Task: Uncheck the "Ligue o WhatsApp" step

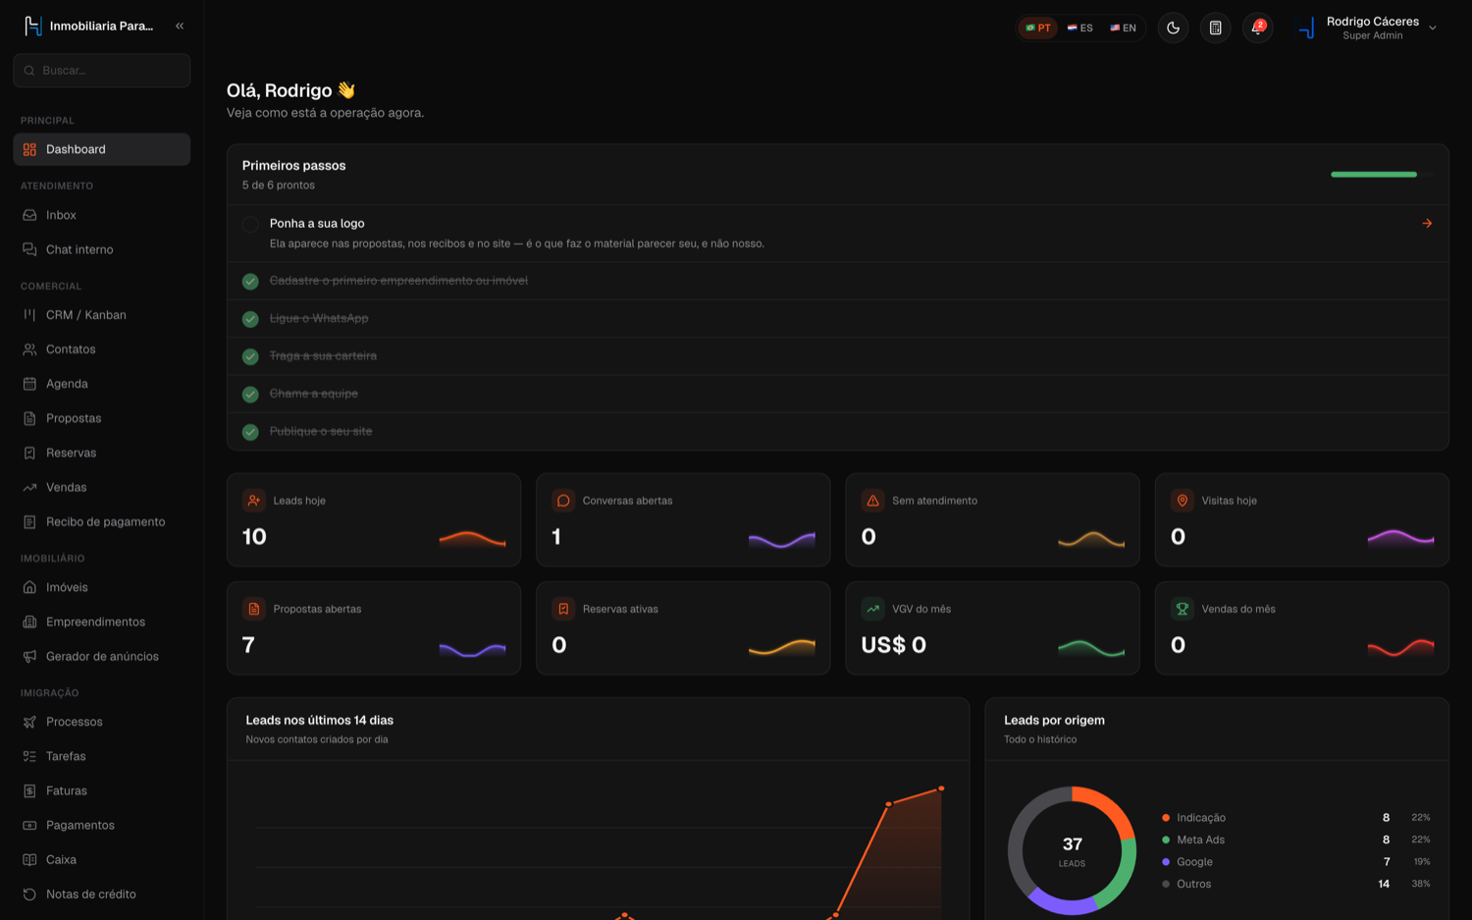Action: 250,319
